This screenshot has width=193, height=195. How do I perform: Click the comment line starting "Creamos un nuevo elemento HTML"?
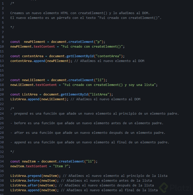[x=80, y=13]
